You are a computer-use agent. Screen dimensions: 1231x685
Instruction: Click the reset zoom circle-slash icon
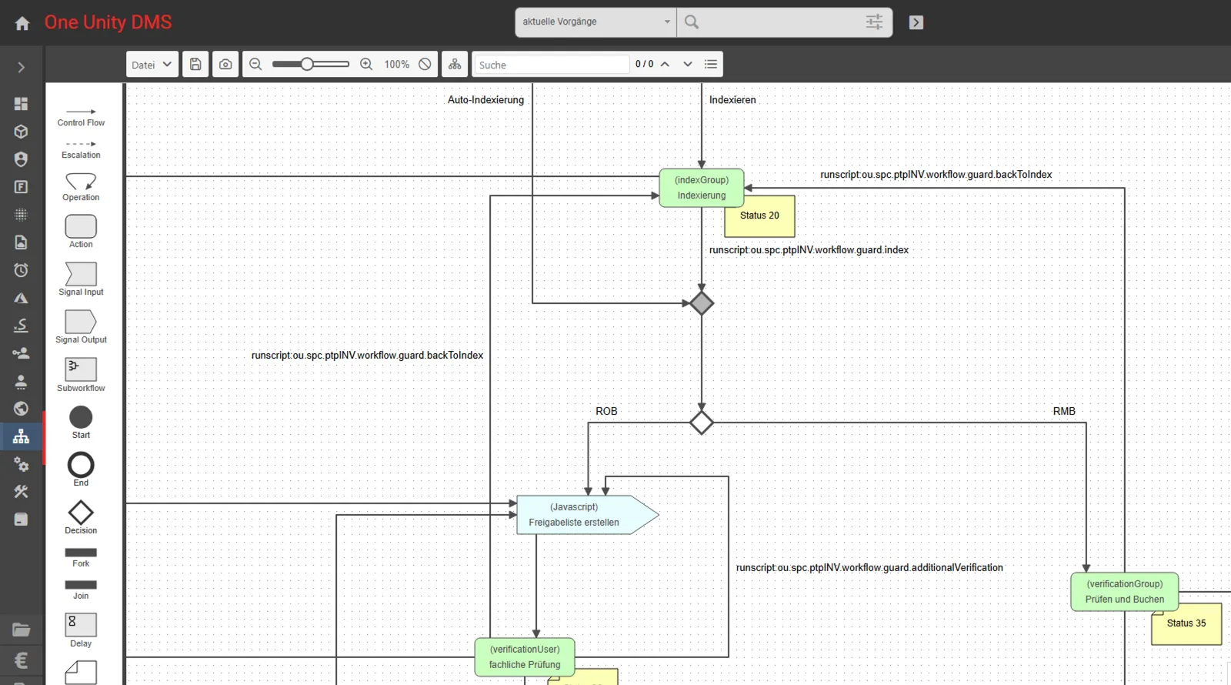[x=425, y=65]
